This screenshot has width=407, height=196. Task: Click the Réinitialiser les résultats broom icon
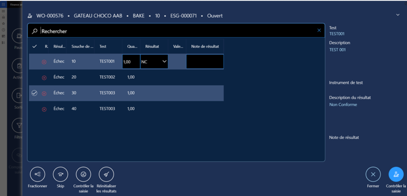click(106, 174)
